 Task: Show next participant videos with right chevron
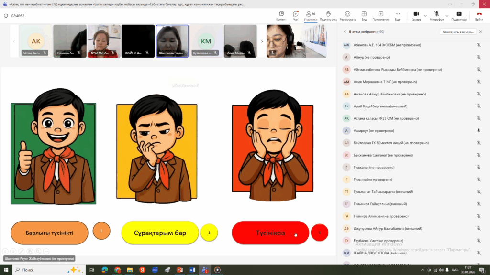point(262,42)
